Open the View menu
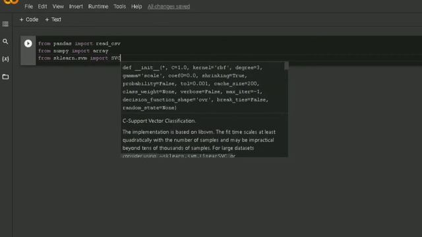The image size is (422, 237). coord(58,7)
